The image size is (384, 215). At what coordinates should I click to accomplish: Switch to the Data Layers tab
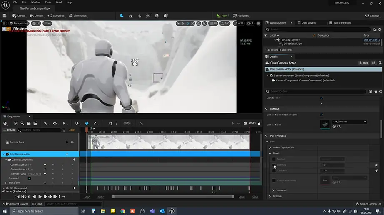pyautogui.click(x=308, y=23)
